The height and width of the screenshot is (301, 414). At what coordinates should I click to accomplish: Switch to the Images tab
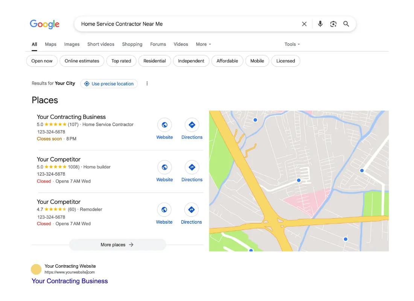72,44
